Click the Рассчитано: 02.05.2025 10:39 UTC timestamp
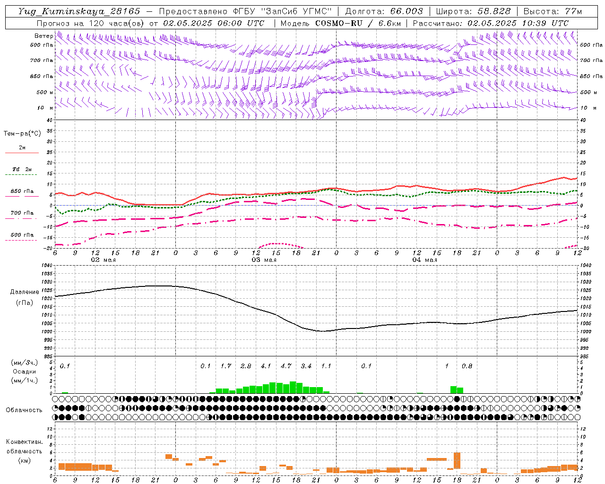 pos(491,23)
